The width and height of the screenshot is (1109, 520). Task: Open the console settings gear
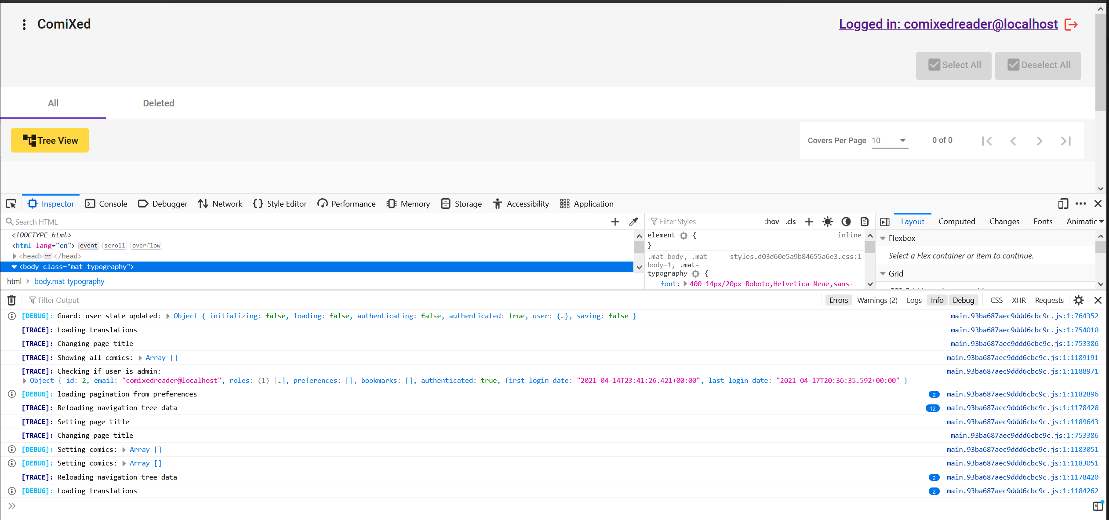(x=1078, y=300)
